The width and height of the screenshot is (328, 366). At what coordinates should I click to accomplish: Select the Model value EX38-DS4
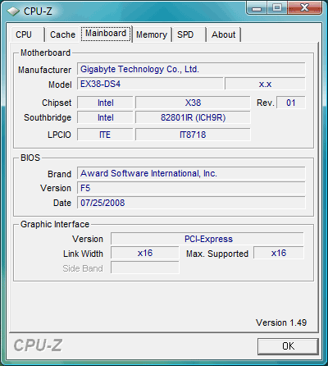coord(150,84)
